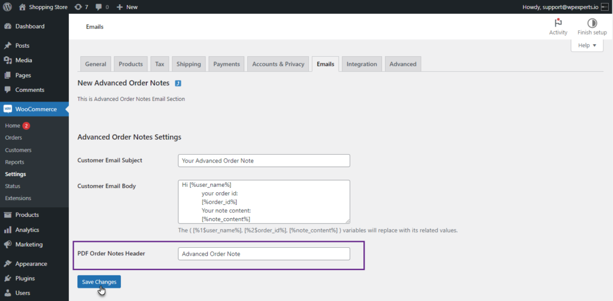Click inside the Customer Email Body textarea
The height and width of the screenshot is (301, 613).
click(x=264, y=202)
